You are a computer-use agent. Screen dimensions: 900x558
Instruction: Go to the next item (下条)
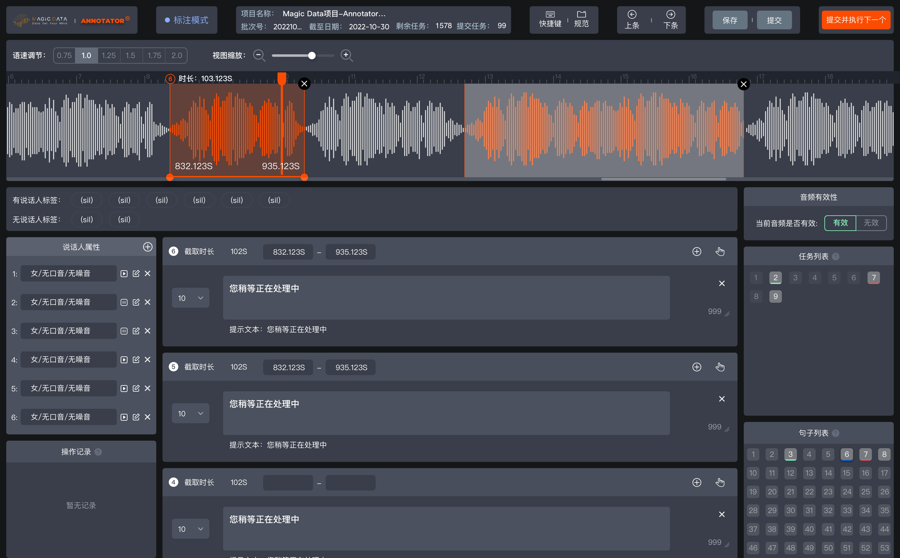[670, 19]
